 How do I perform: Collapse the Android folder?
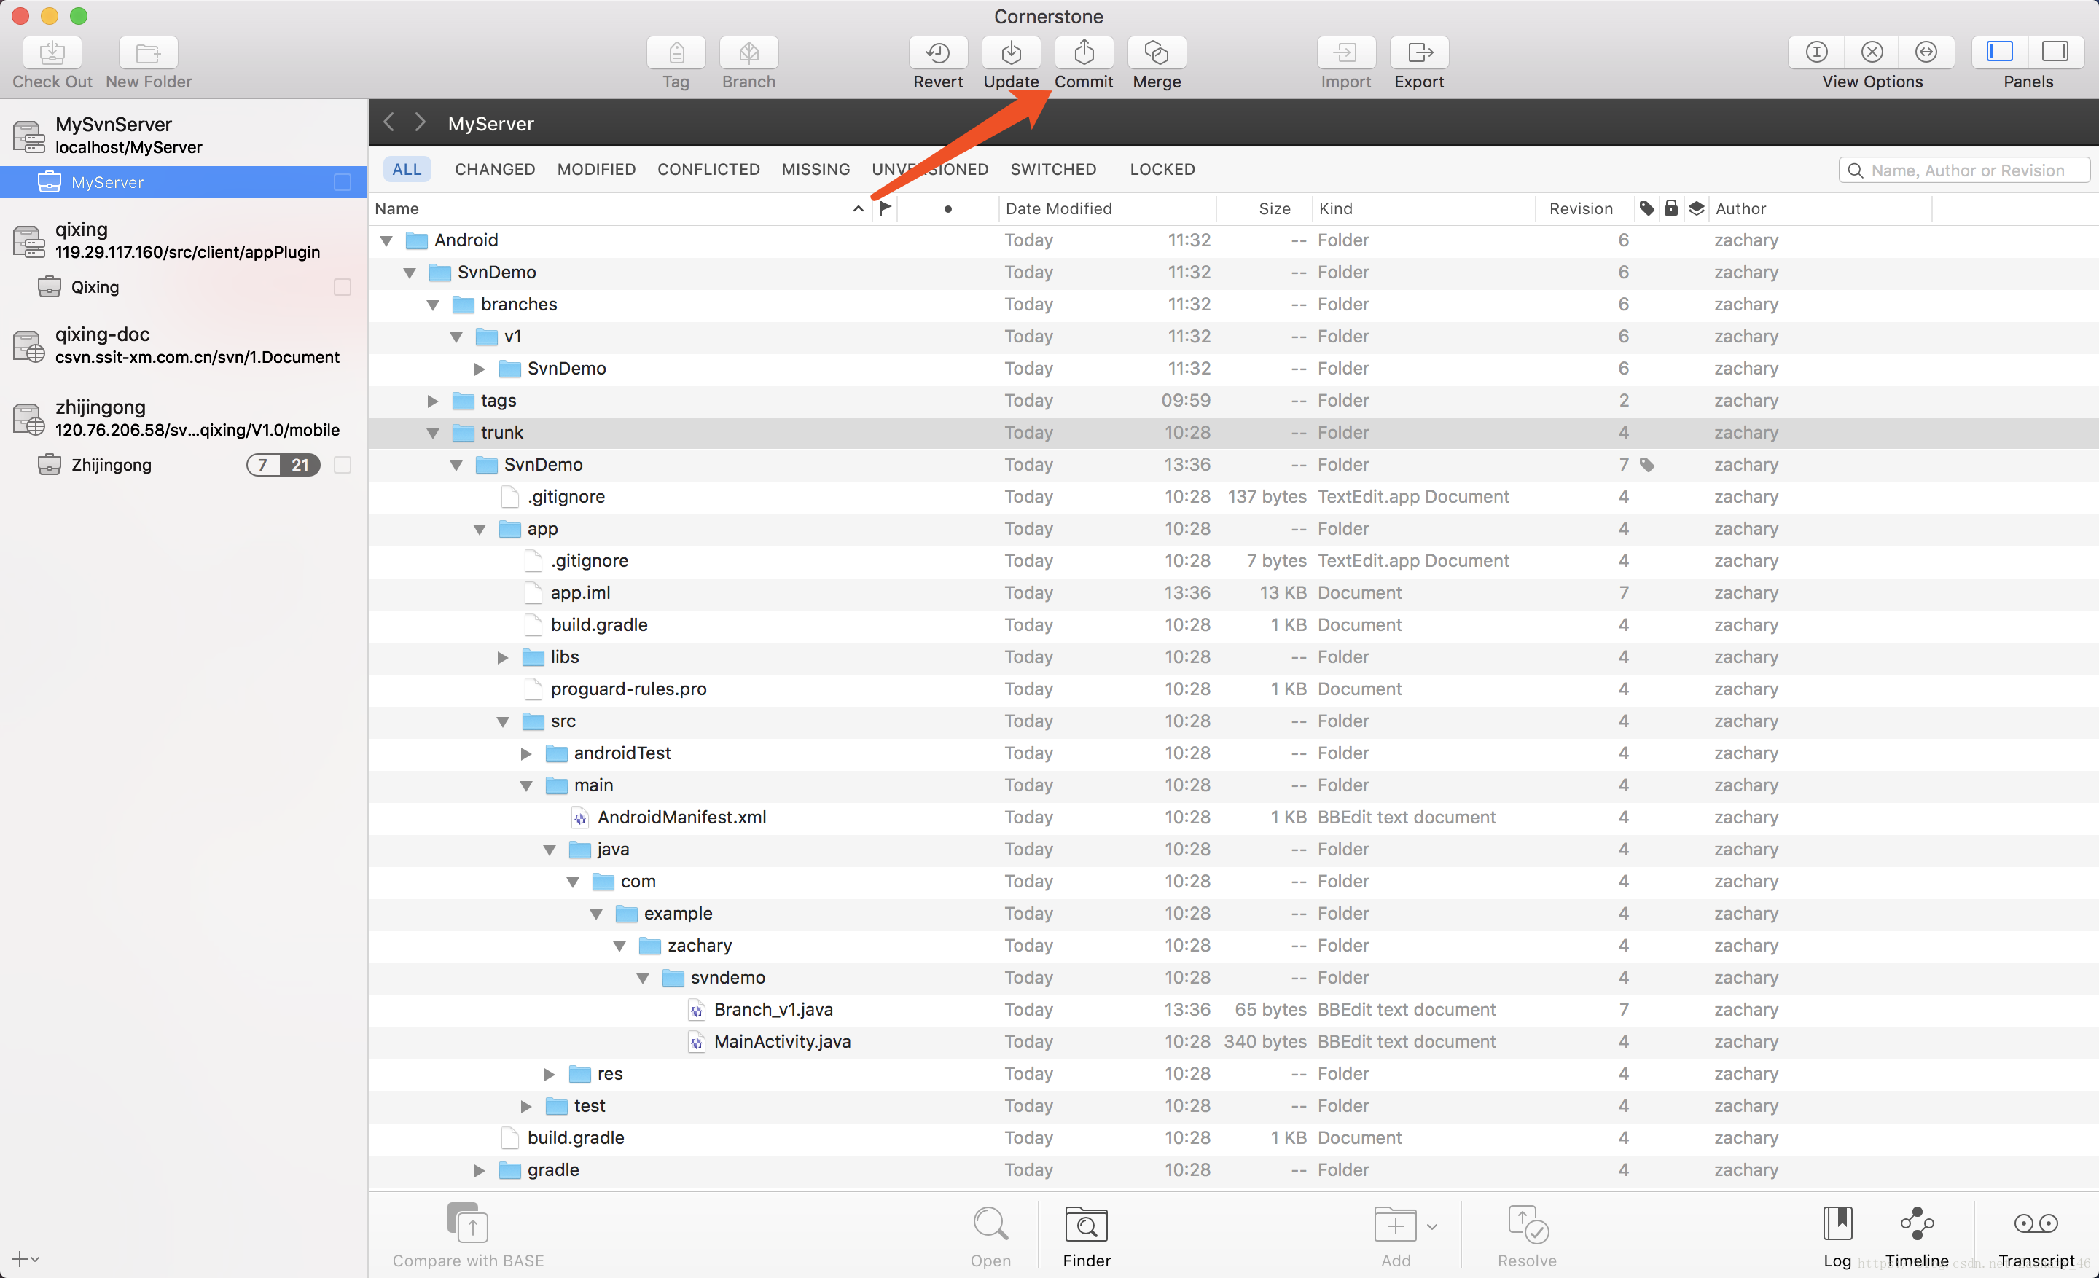387,241
